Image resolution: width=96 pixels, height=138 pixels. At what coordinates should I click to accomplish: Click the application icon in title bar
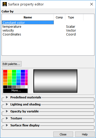pyautogui.click(x=5, y=4)
